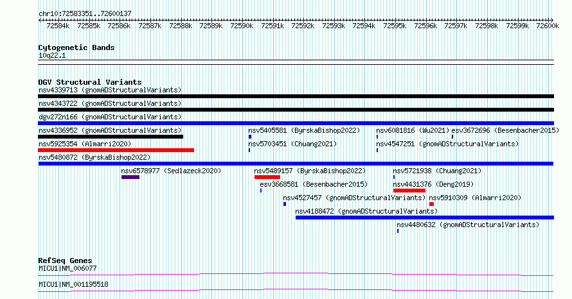Open the nsv4336952 black variant bar

click(x=111, y=137)
